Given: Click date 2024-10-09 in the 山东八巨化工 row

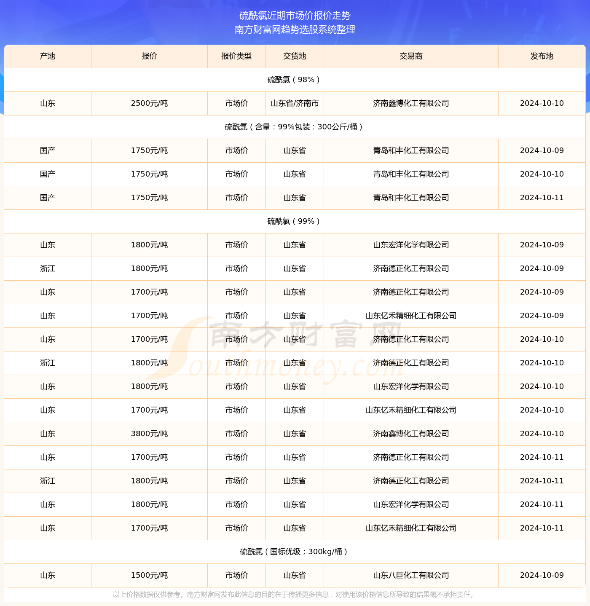Looking at the screenshot, I should 542,575.
